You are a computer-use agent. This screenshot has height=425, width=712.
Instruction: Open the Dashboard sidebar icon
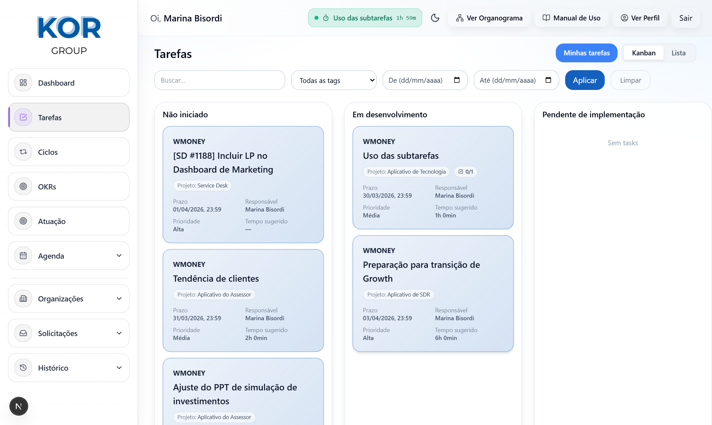tap(23, 83)
